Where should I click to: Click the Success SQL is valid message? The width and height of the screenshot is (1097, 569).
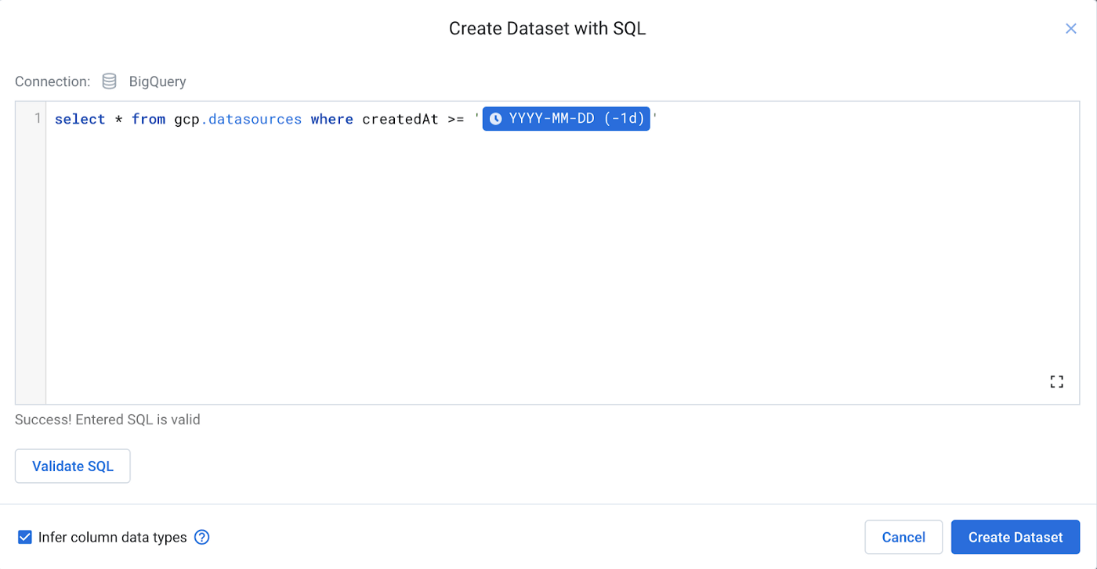tap(107, 420)
